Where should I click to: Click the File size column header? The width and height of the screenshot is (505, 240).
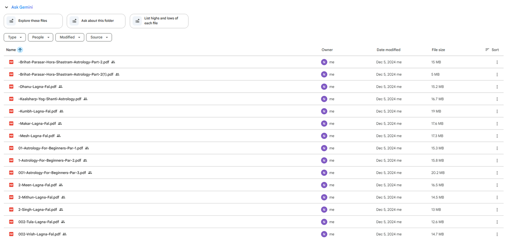pos(438,50)
